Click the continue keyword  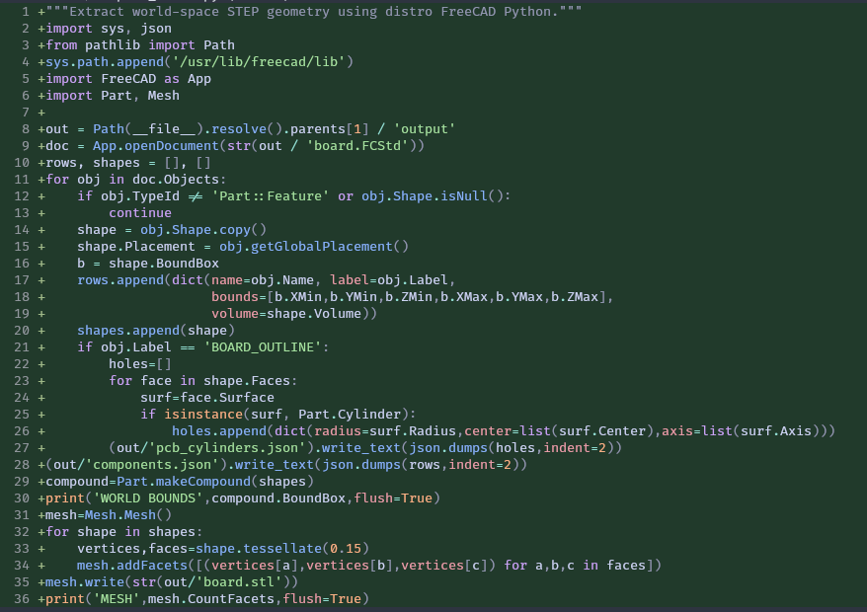pyautogui.click(x=140, y=213)
